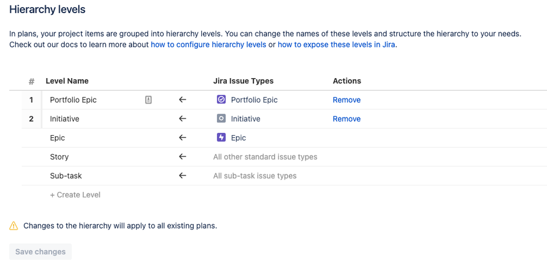Click the yellow warning triangle icon
Image resolution: width=547 pixels, height=275 pixels.
click(x=14, y=226)
